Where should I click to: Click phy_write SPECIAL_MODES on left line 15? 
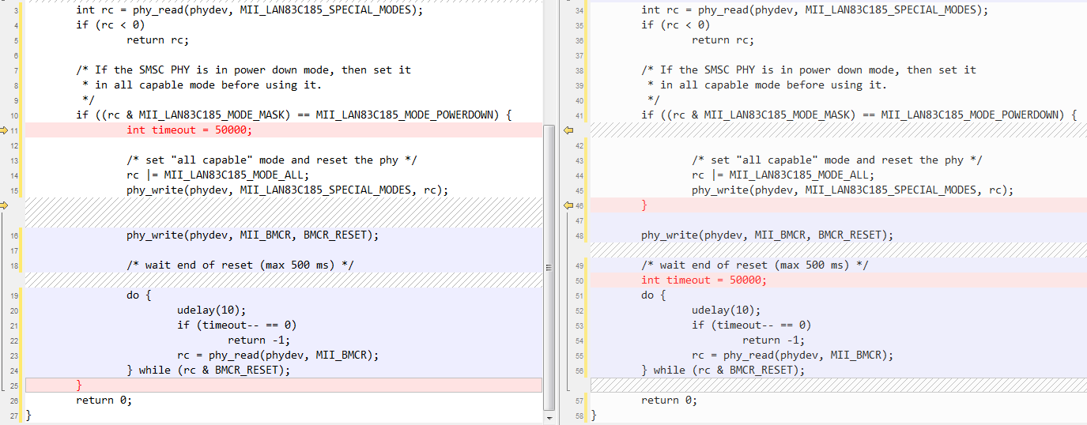coord(287,190)
